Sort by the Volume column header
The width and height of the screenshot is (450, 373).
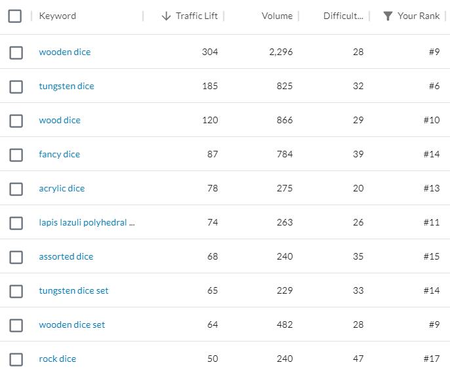tap(277, 16)
